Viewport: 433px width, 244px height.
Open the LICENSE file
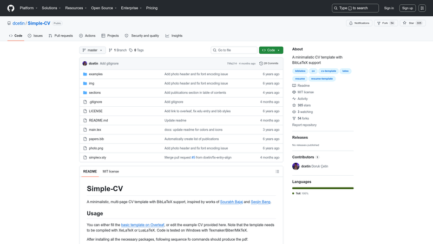pos(96,111)
